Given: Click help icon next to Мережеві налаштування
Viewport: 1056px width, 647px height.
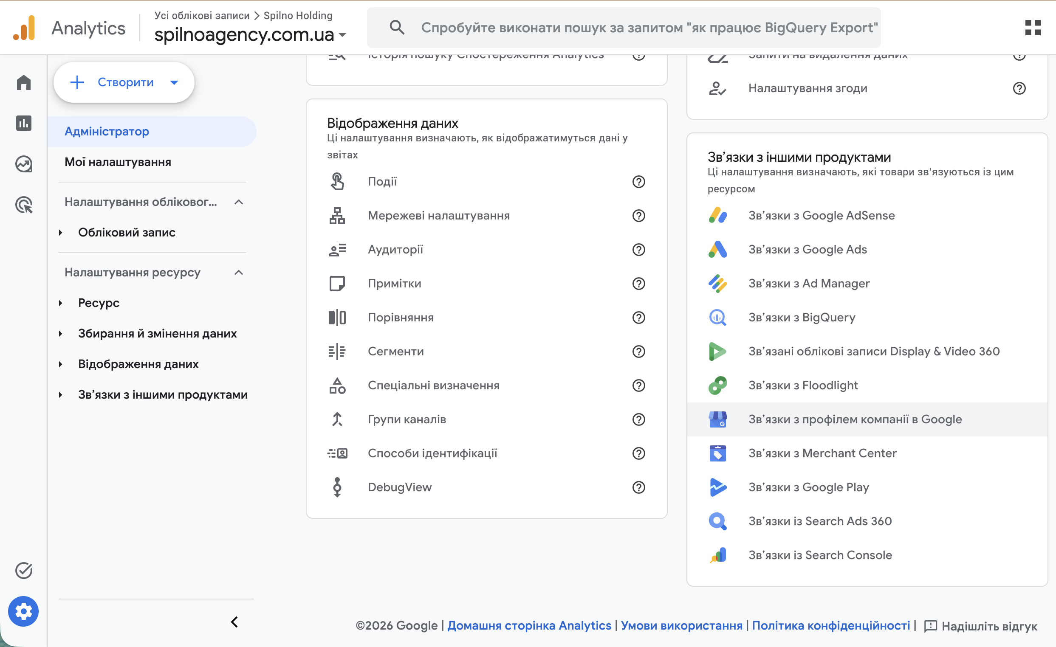Looking at the screenshot, I should point(638,215).
